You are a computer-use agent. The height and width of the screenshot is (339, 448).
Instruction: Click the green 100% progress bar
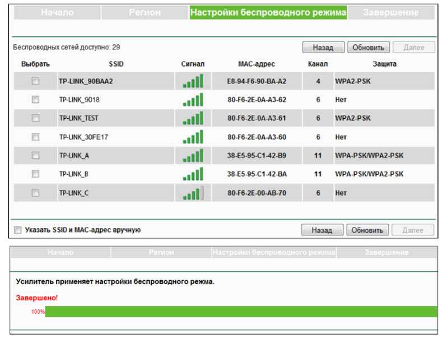pos(241,312)
